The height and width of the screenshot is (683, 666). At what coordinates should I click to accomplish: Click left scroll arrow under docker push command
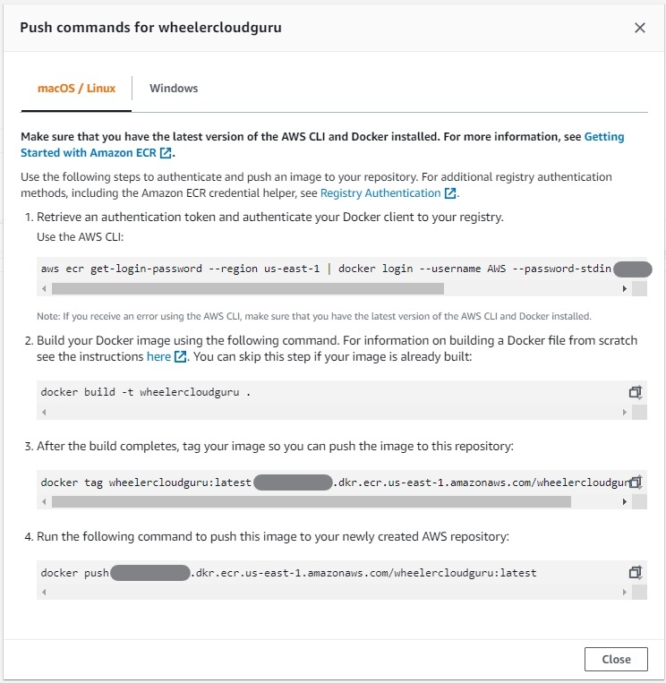tap(45, 592)
